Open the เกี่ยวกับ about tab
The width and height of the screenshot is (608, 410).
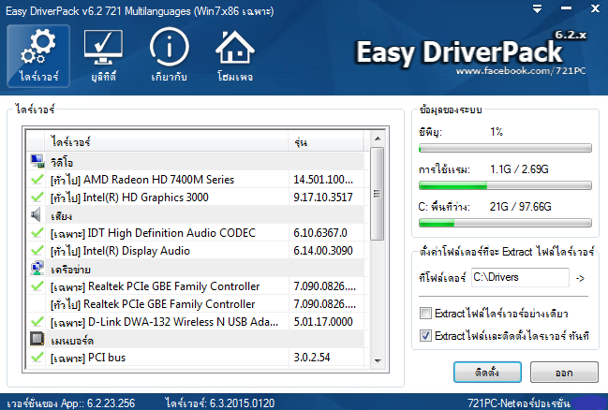point(169,56)
